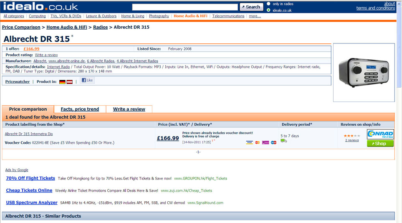Click the Facebook Like button
Viewport: 402px width, 223px height.
(x=87, y=80)
